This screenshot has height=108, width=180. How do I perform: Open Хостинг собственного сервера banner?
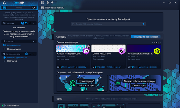click(135, 83)
